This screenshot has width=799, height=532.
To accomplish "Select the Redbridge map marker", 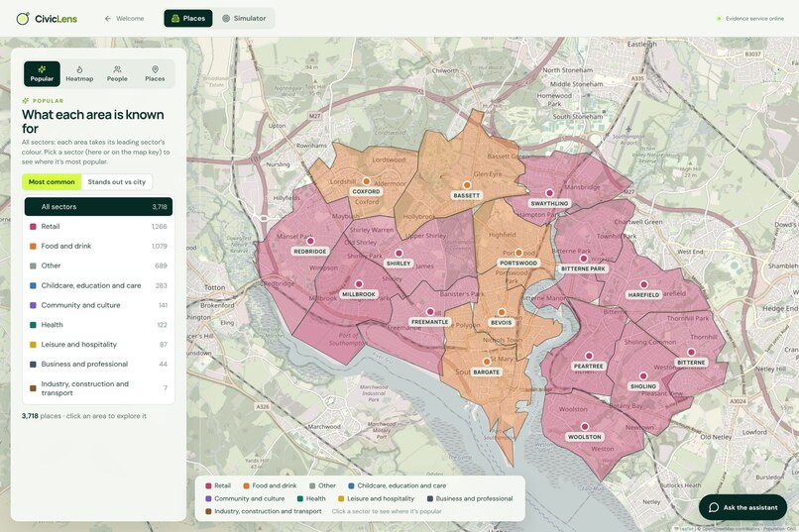I will coord(310,241).
